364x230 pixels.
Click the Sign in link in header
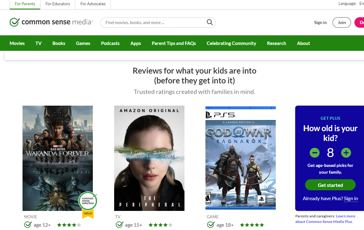click(321, 22)
